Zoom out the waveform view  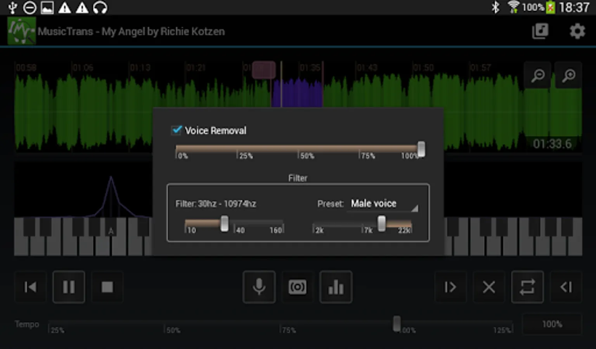[x=538, y=75]
